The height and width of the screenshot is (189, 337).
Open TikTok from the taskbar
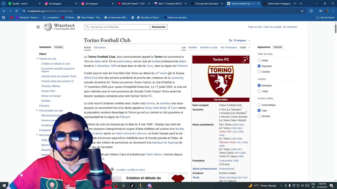[x=132, y=186]
